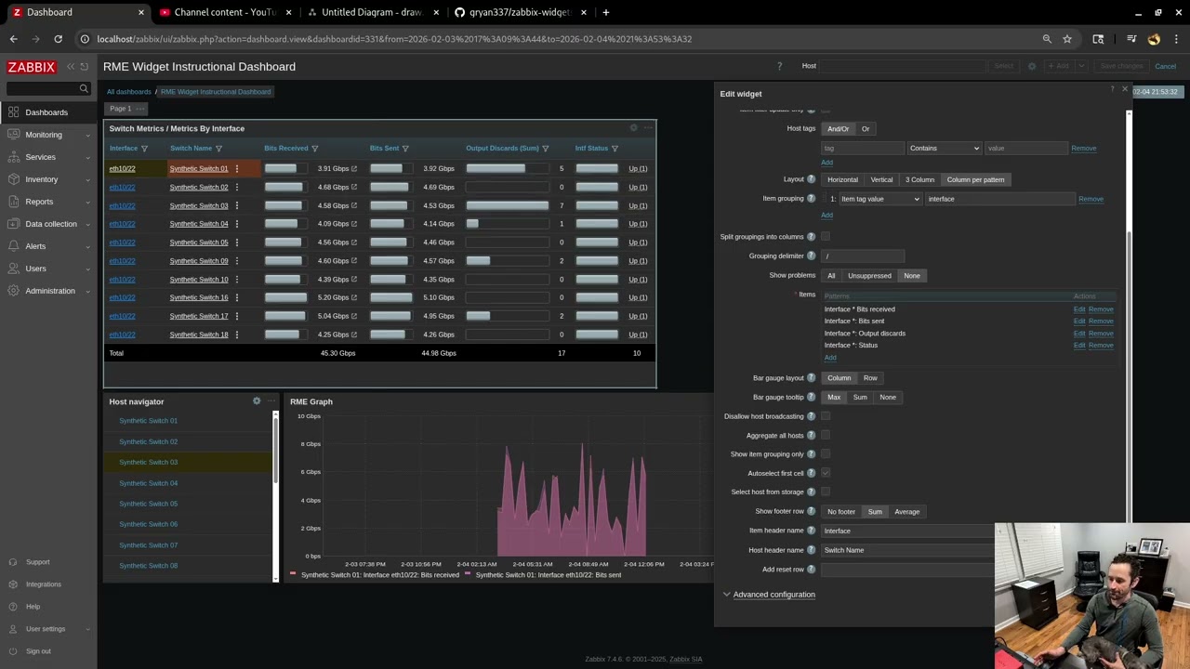This screenshot has width=1190, height=669.
Task: Click the host tag name input field
Action: 863,149
